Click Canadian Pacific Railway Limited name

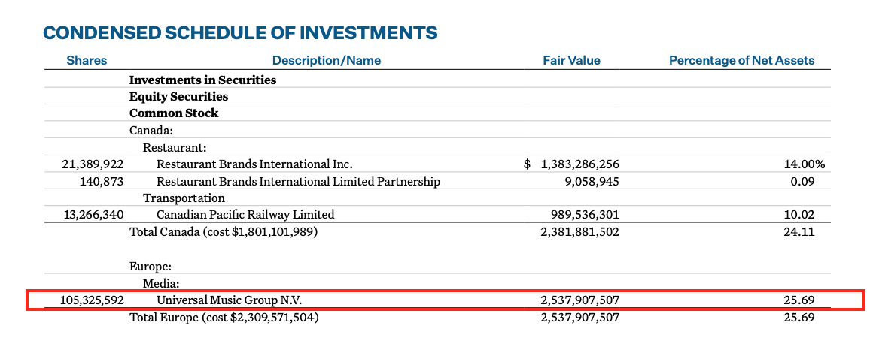[x=245, y=214]
